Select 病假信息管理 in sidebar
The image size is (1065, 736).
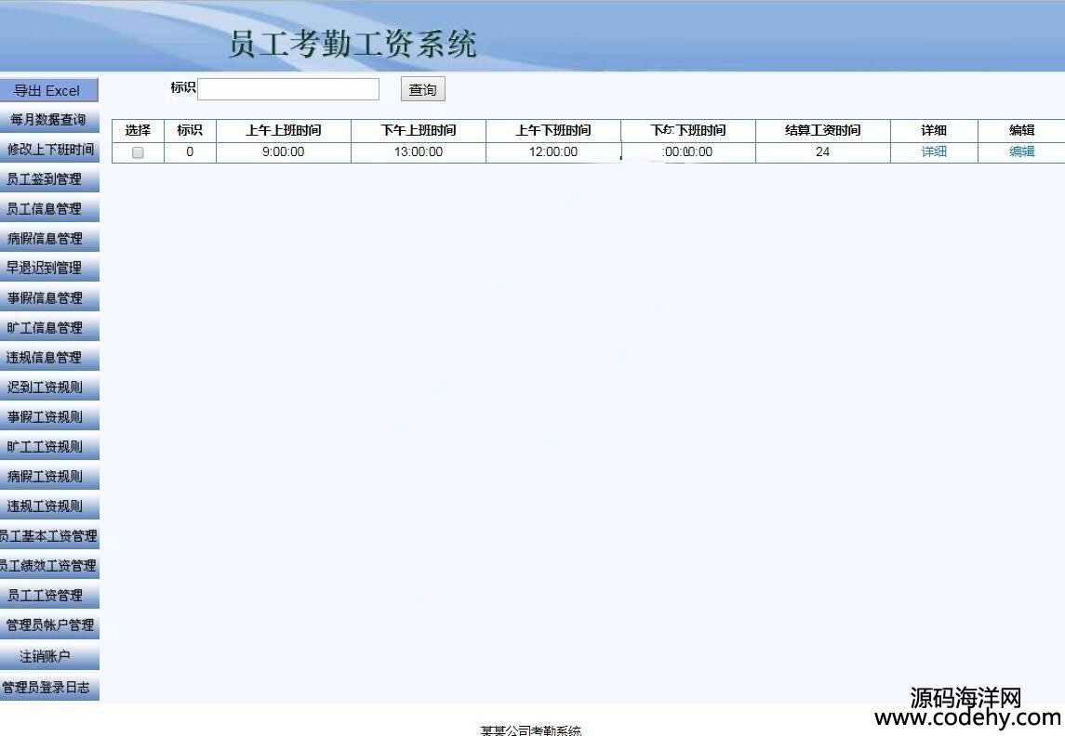(x=49, y=239)
